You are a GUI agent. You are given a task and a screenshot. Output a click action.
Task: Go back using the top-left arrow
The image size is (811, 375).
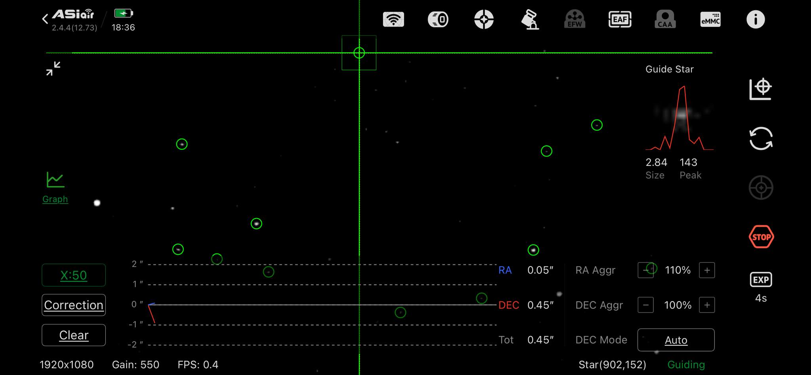click(45, 19)
